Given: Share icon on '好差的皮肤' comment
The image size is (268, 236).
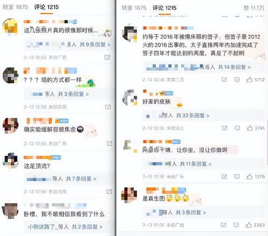Looking at the screenshot, I should pos(225,128).
